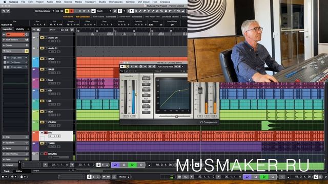The height and width of the screenshot is (184, 328).
Task: Open the Configurations dropdown
Action: tap(45, 11)
